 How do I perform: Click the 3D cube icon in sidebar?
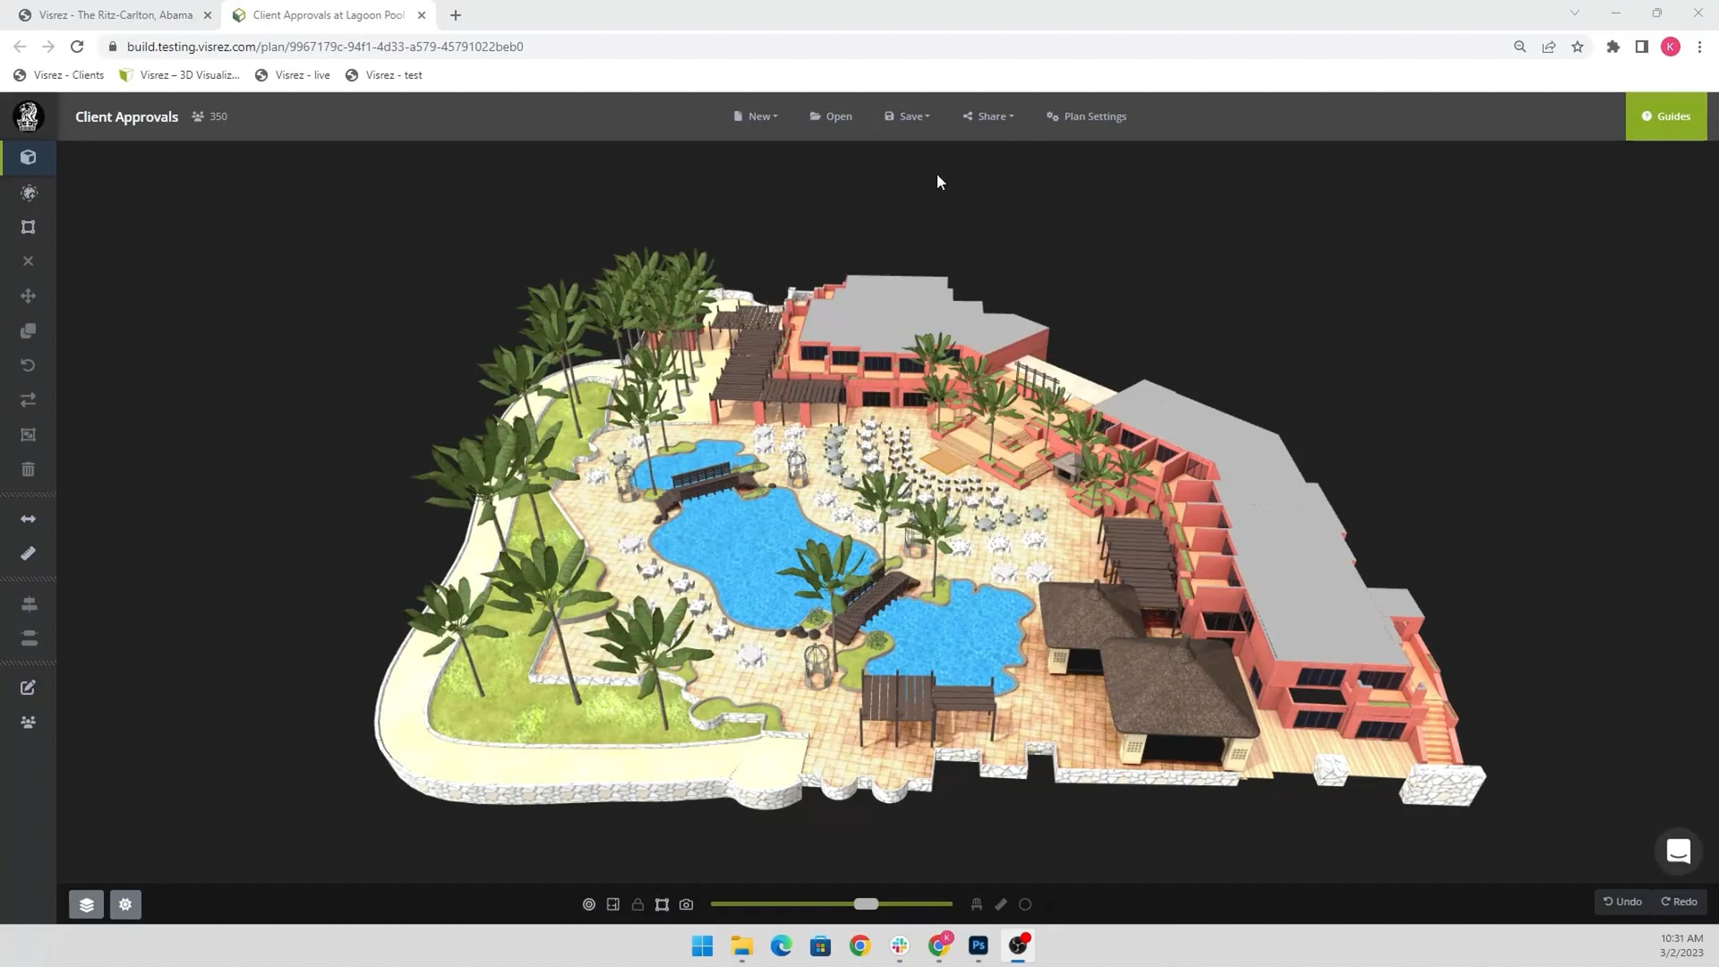pos(28,158)
